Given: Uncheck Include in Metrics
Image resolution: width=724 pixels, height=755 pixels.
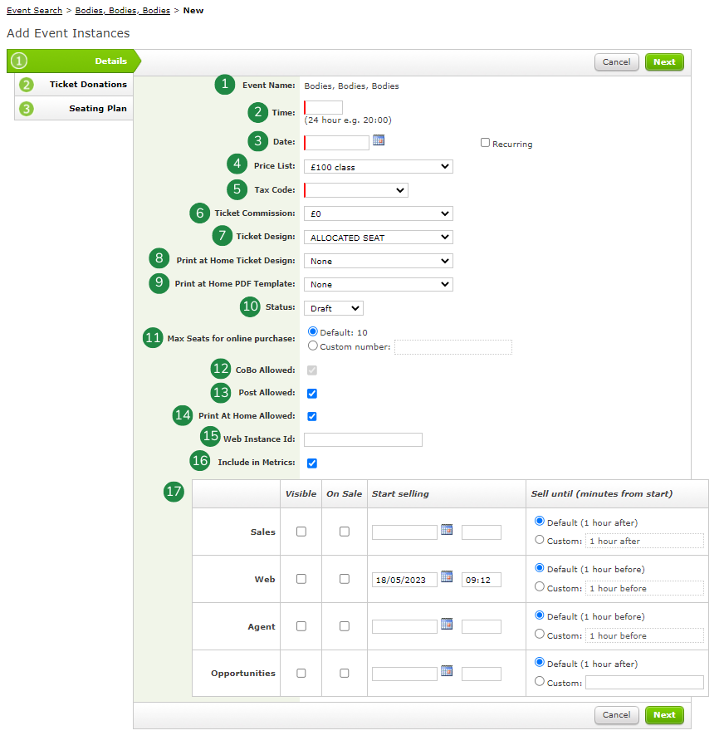Looking at the screenshot, I should pos(311,463).
